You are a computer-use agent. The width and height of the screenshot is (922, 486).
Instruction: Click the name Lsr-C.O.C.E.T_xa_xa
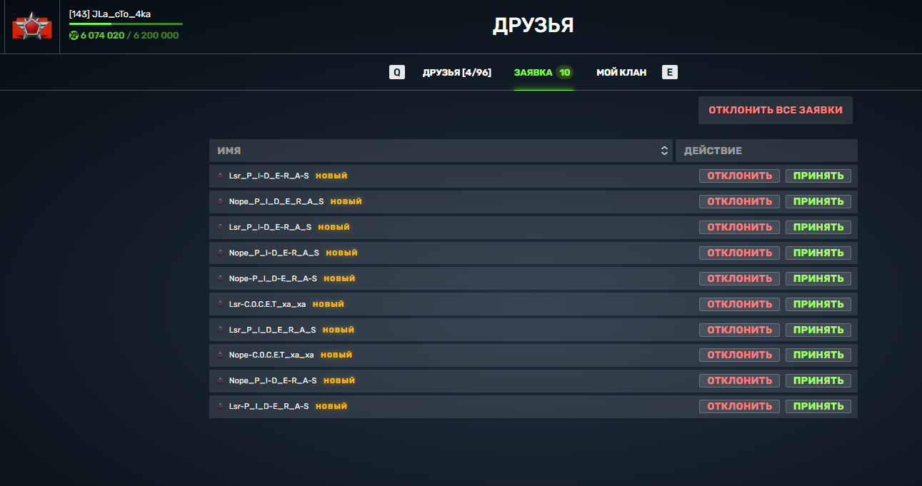pos(267,304)
